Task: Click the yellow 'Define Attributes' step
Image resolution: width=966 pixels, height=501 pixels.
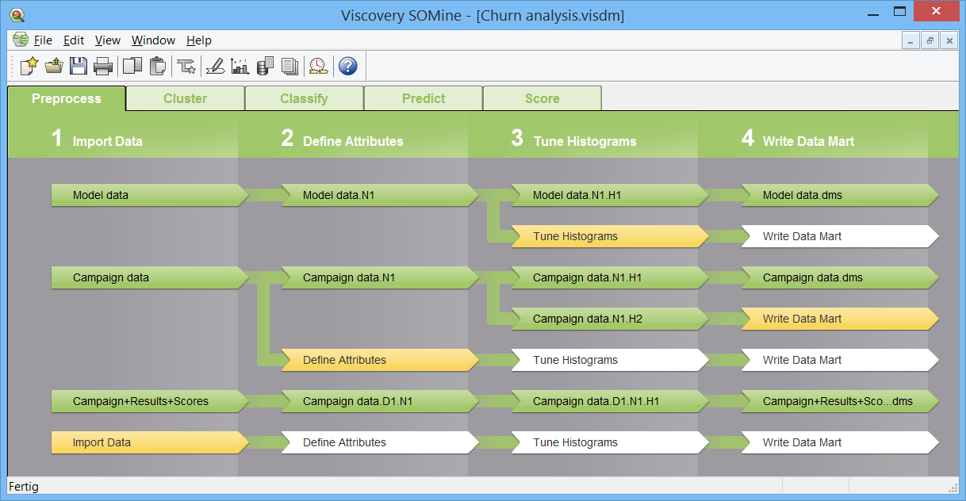Action: point(380,360)
